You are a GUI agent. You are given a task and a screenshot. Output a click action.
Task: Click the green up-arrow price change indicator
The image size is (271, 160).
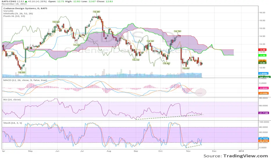click(x=26, y=1)
